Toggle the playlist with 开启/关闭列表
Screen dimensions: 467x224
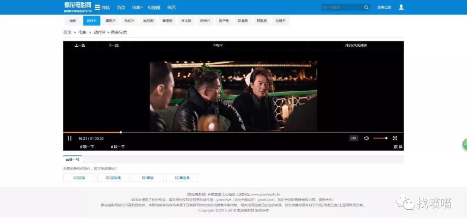pos(356,45)
